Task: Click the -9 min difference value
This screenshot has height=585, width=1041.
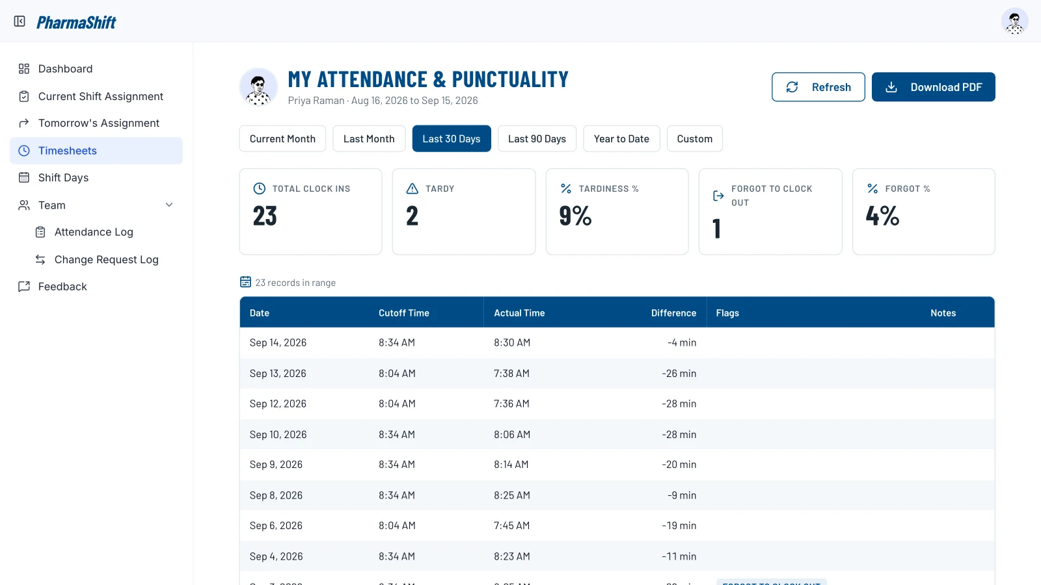Action: 682,495
